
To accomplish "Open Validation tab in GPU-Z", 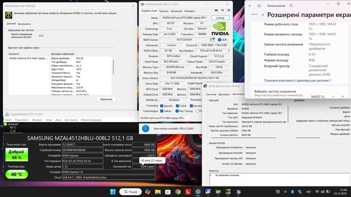I will point(190,11).
